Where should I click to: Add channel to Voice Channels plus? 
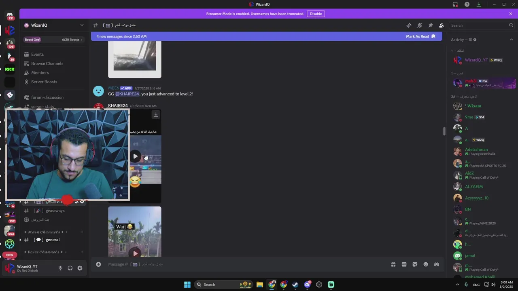click(x=82, y=252)
